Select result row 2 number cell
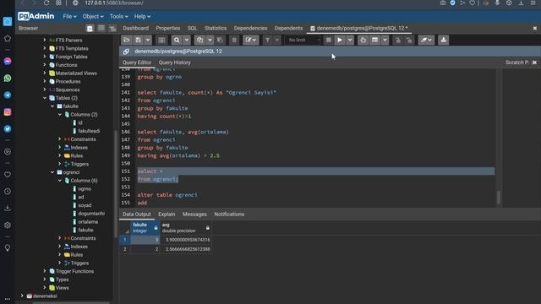The height and width of the screenshot is (304, 541). coord(125,249)
